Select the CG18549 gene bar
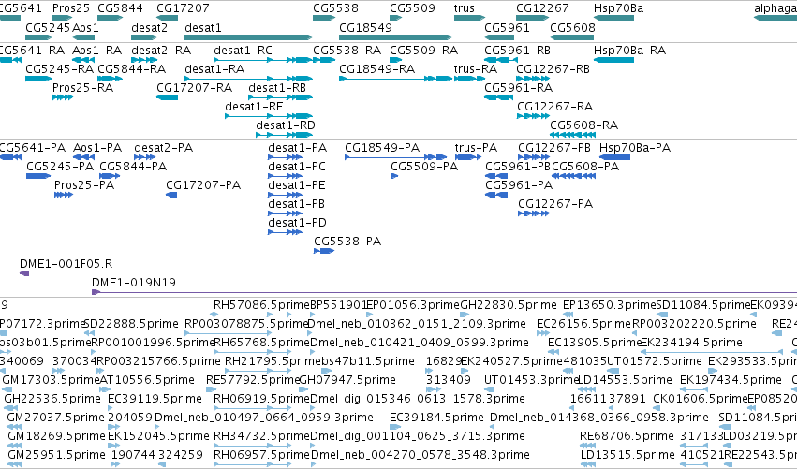Image resolution: width=797 pixels, height=469 pixels. coord(395,37)
